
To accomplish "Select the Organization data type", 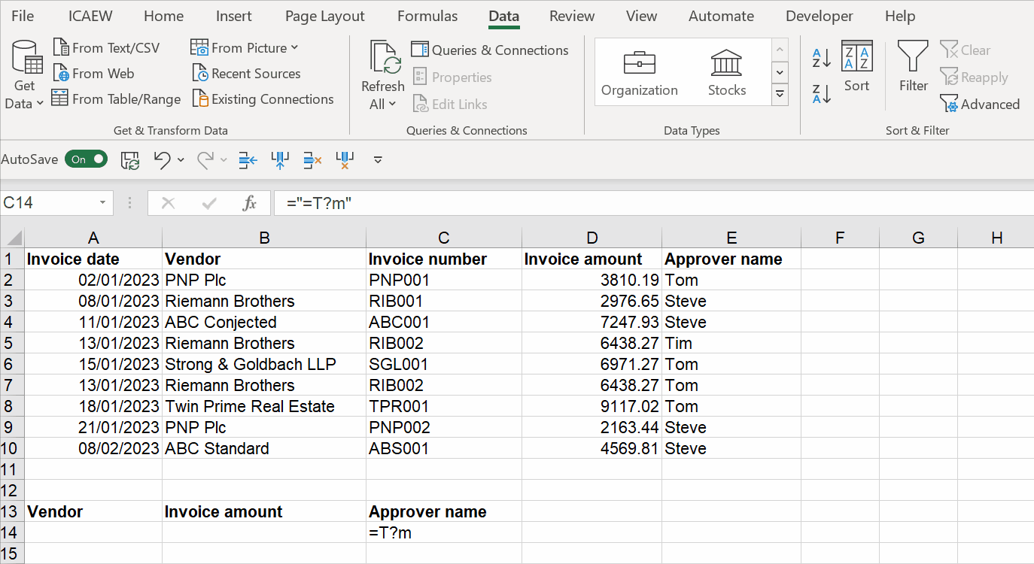I will pos(639,72).
